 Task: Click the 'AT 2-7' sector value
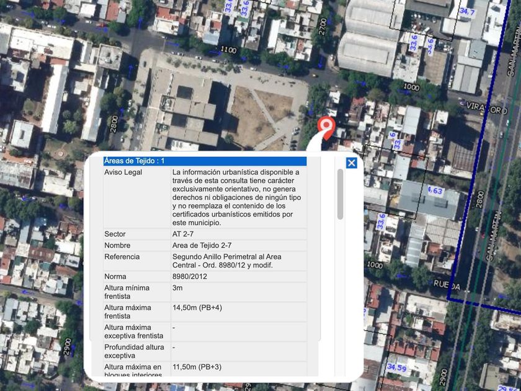click(183, 234)
